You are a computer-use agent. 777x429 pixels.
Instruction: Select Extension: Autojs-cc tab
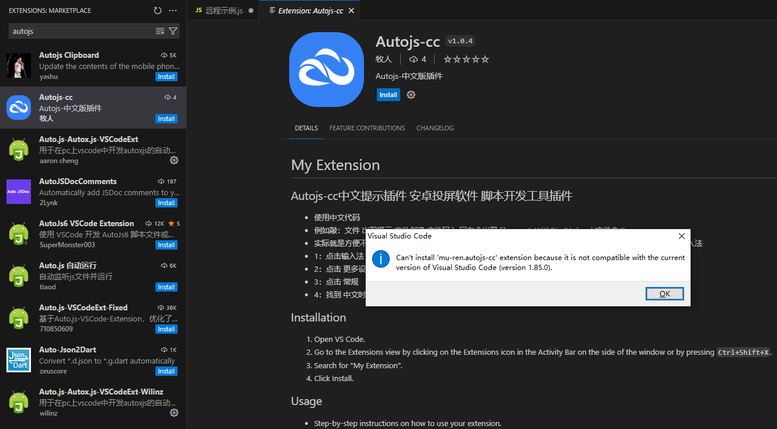[310, 11]
